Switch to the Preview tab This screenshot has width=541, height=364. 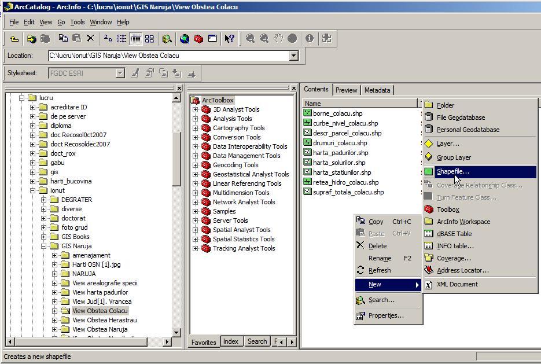pyautogui.click(x=346, y=90)
